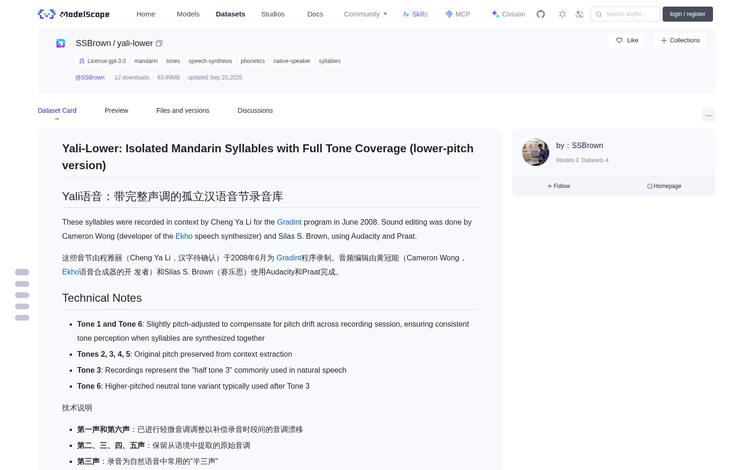Click the speech-synthesis tag

(x=210, y=61)
